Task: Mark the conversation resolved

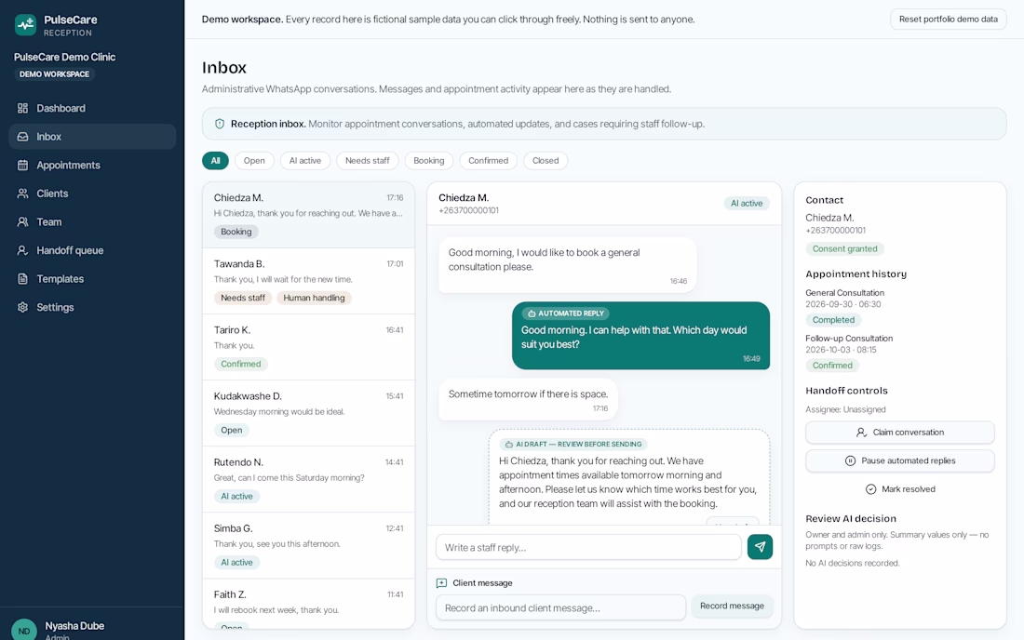Action: 900,489
